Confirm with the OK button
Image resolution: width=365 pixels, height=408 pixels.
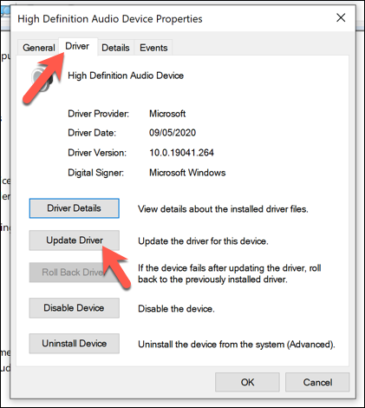pyautogui.click(x=247, y=382)
